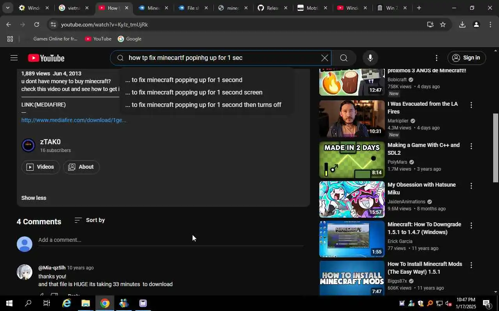Switch to the Win 7 tab
The width and height of the screenshot is (499, 311).
[x=391, y=8]
